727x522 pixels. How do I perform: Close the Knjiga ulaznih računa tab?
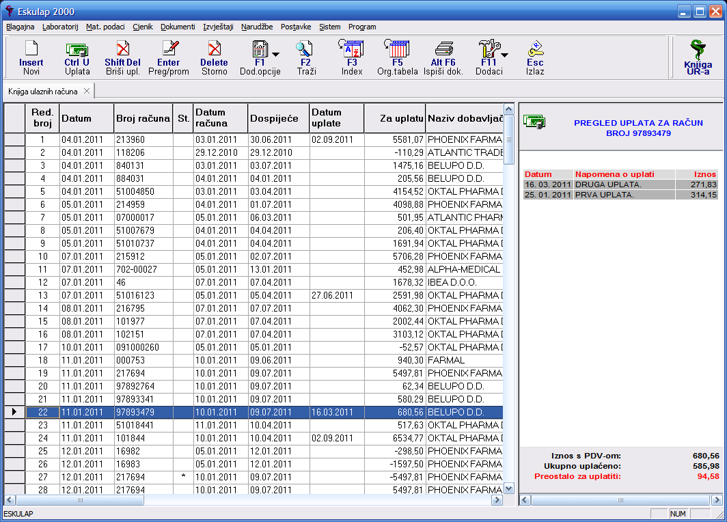click(87, 91)
